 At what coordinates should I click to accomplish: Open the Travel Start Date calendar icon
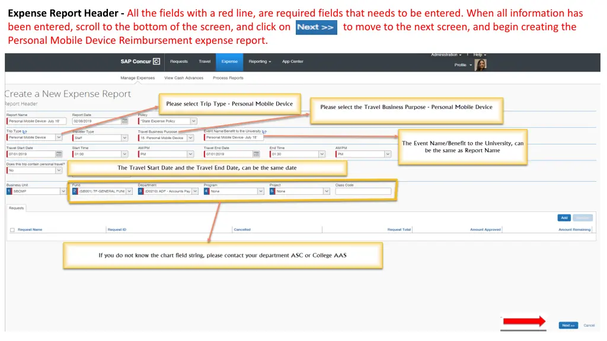pyautogui.click(x=59, y=154)
